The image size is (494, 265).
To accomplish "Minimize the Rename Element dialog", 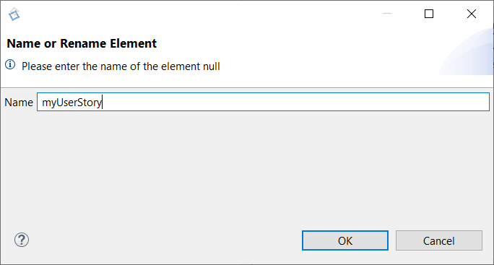I will tap(387, 14).
